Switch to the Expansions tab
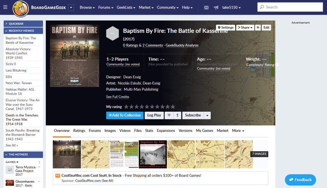327x188 pixels. tap(166, 131)
